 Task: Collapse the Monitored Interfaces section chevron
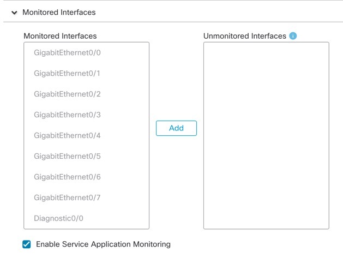click(14, 12)
